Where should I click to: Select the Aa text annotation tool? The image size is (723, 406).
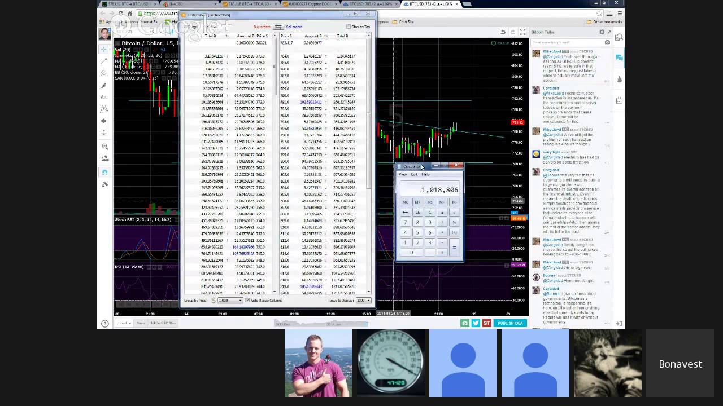tap(104, 97)
